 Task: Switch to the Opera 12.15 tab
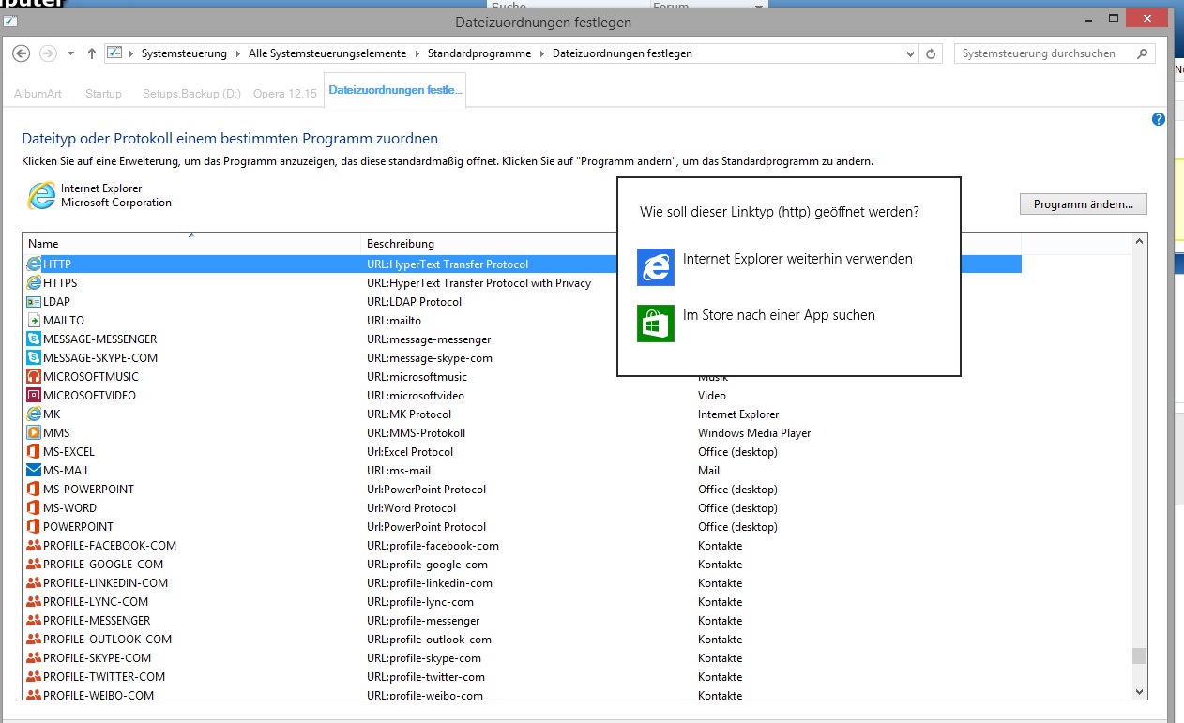click(284, 94)
